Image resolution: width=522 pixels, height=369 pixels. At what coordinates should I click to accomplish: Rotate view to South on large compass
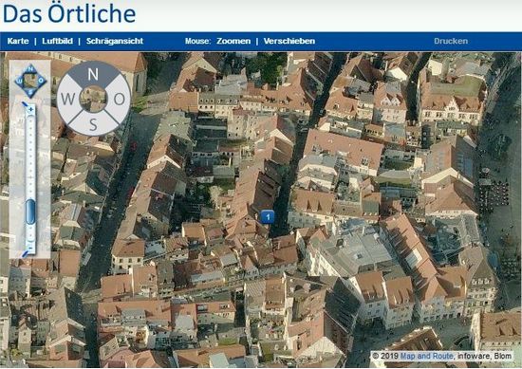93,124
